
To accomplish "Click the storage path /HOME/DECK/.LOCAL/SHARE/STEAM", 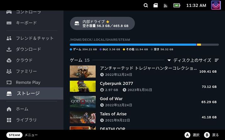I will point(100,40).
